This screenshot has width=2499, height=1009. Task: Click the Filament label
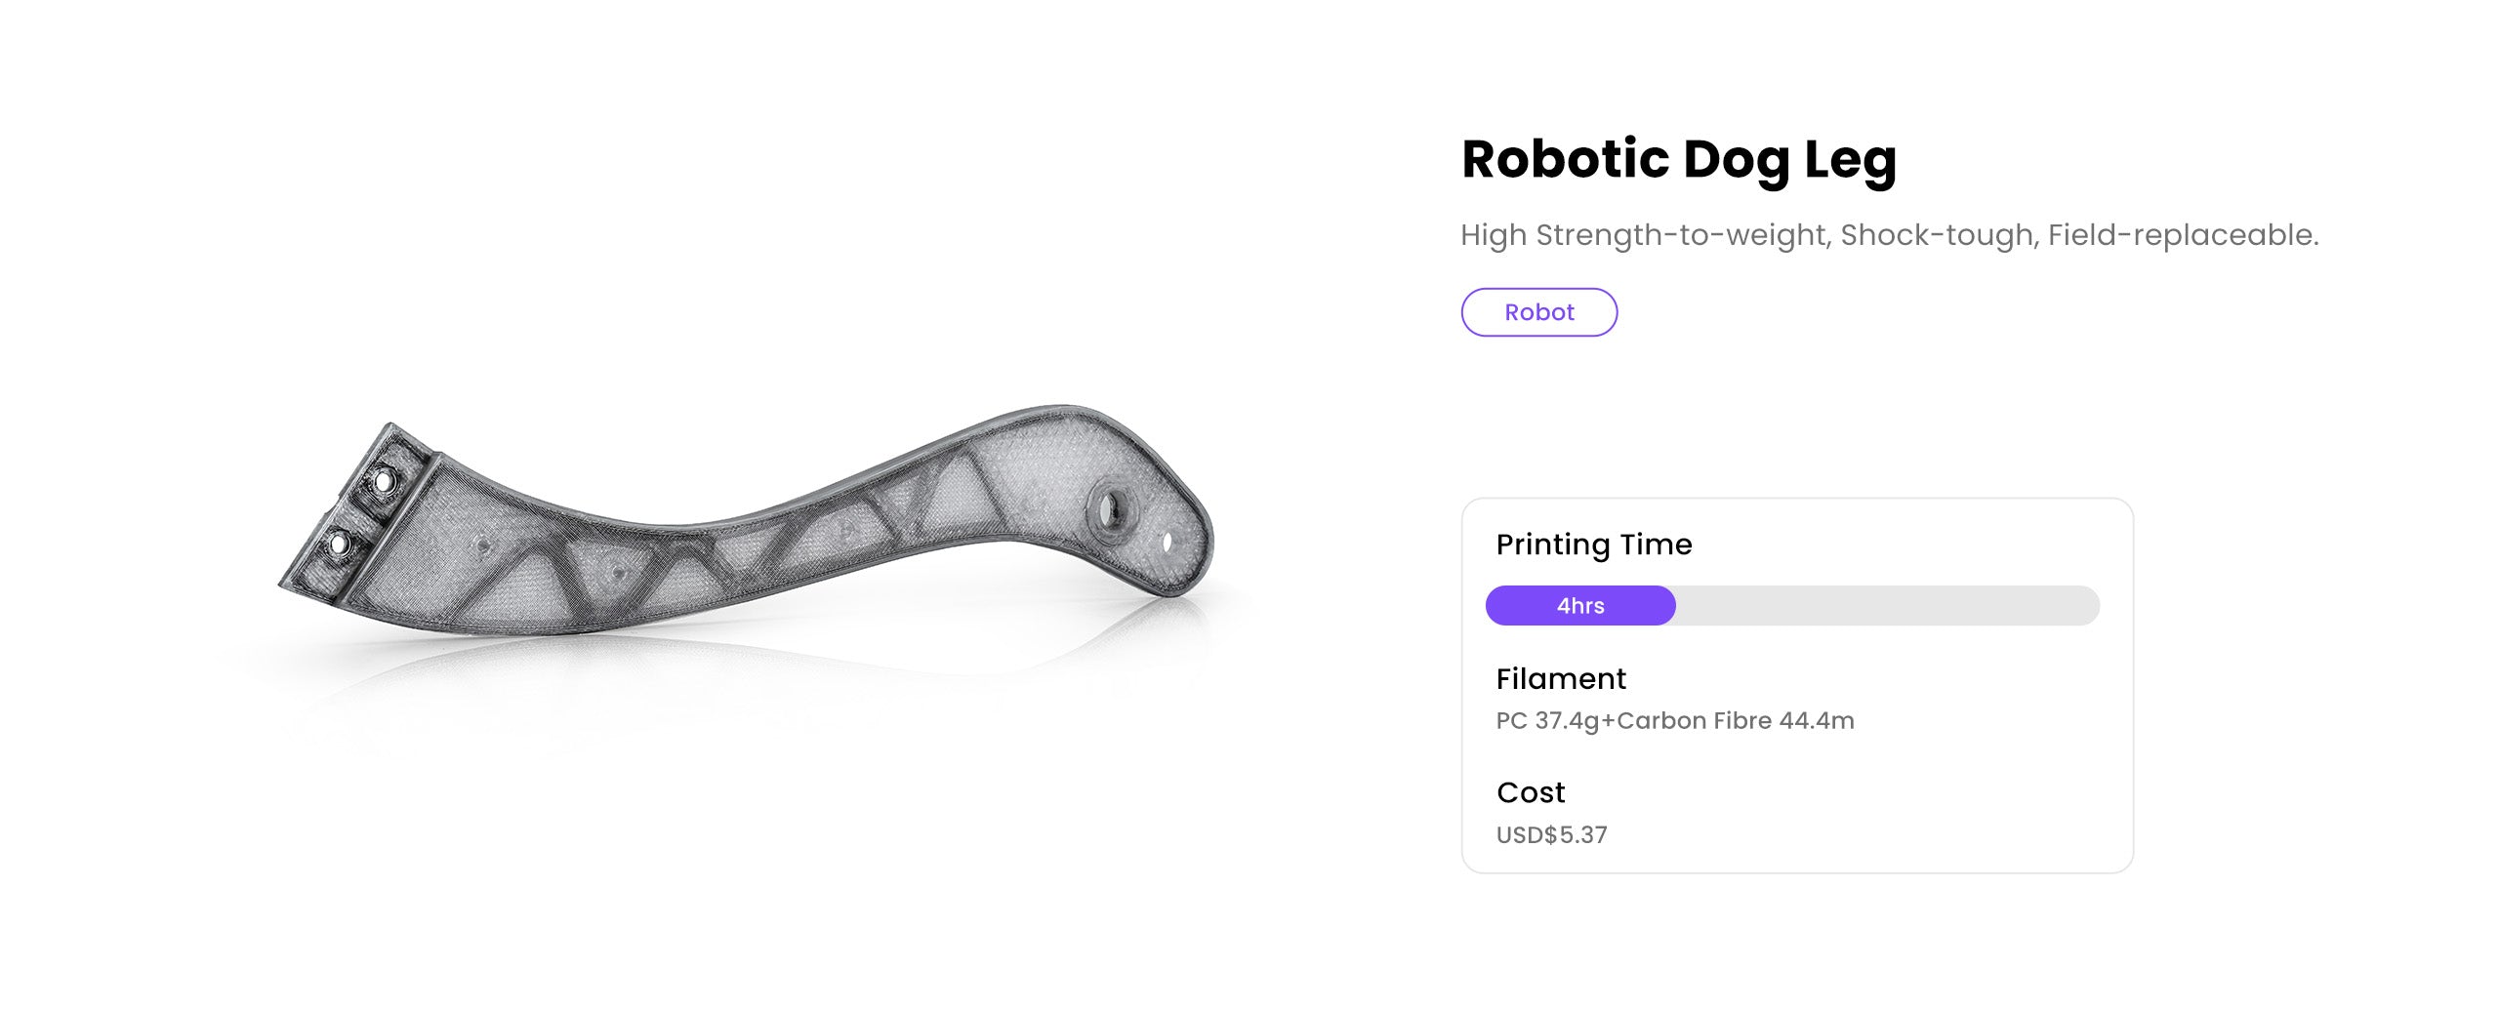coord(1560,679)
